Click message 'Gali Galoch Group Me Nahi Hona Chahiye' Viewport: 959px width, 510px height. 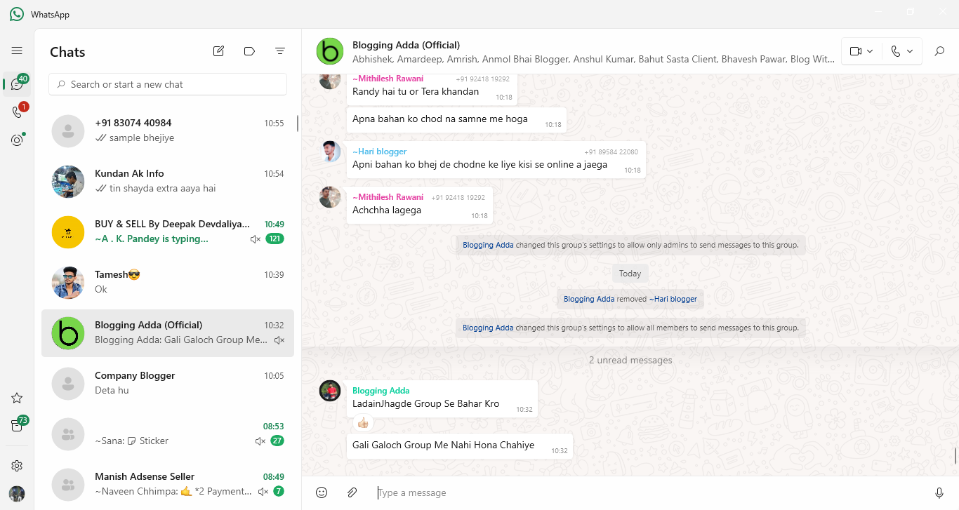pos(459,446)
